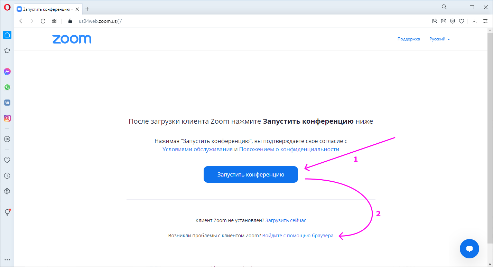Click Войдите с помощью браузера link
493x267 pixels.
click(x=298, y=236)
